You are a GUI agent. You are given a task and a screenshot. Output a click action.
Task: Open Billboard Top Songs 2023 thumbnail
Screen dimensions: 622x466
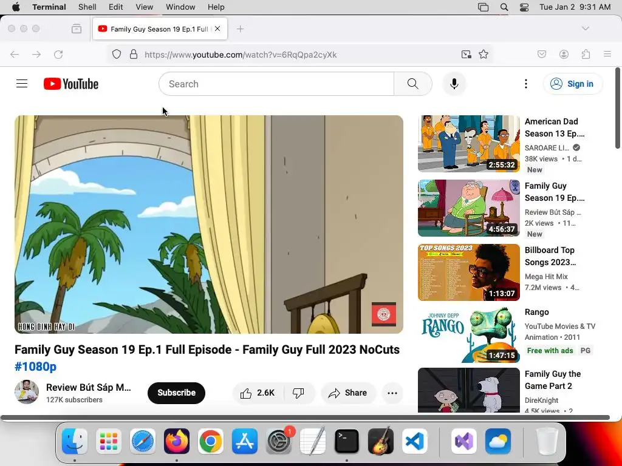point(469,272)
